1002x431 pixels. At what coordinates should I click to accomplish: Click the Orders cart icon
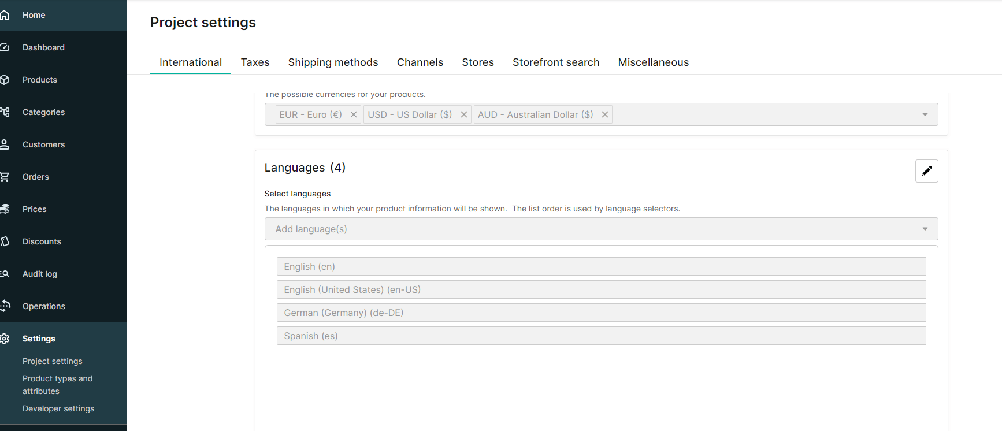[4, 177]
